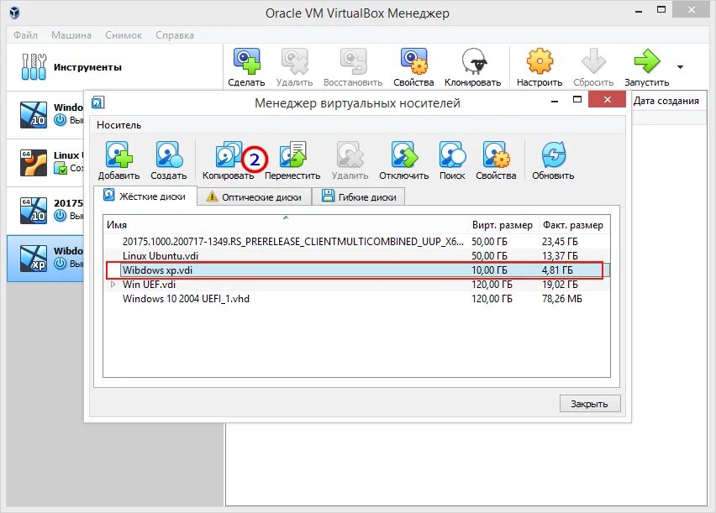Click the 23,45 ГБ actual size value
The image size is (716, 513).
tap(560, 242)
